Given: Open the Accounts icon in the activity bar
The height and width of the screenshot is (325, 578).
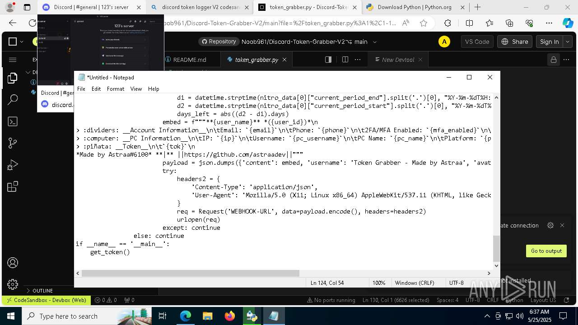Looking at the screenshot, I should [x=12, y=263].
